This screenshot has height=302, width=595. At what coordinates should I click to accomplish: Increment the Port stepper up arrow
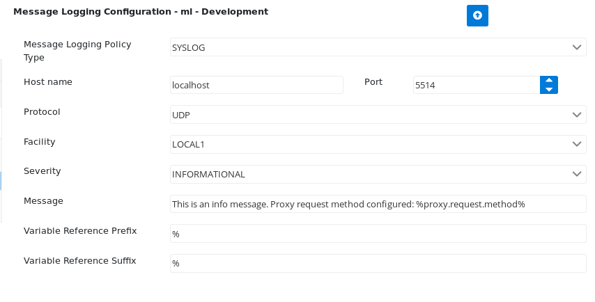(549, 80)
